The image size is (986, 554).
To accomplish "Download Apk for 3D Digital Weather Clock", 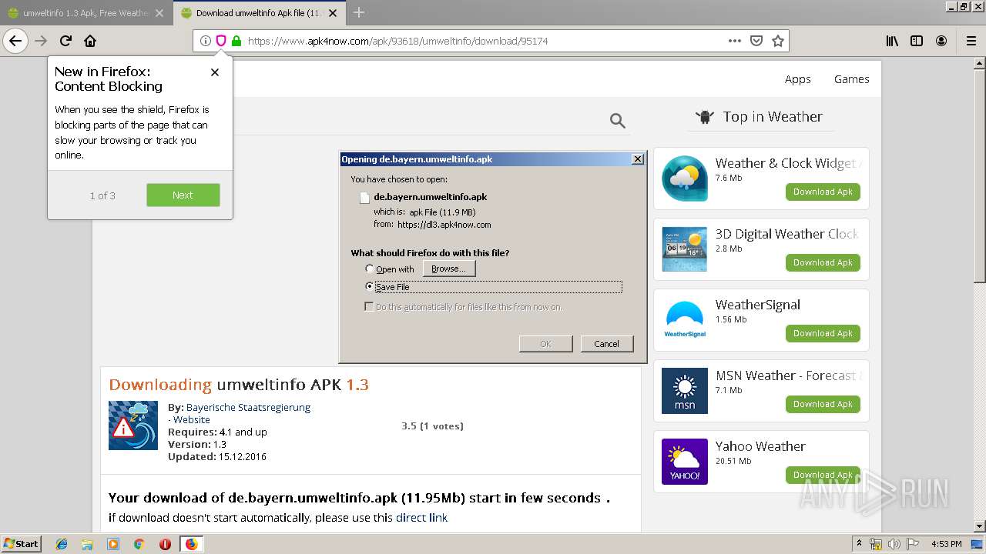I will point(823,262).
